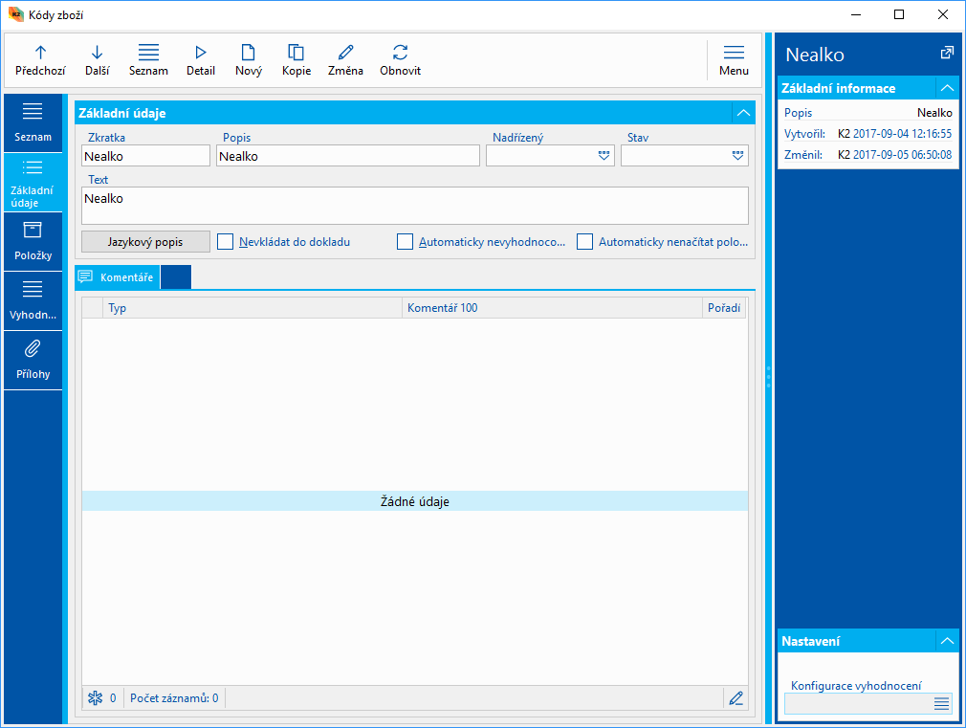Open the Nadřízený dropdown list
The height and width of the screenshot is (728, 966).
click(604, 156)
